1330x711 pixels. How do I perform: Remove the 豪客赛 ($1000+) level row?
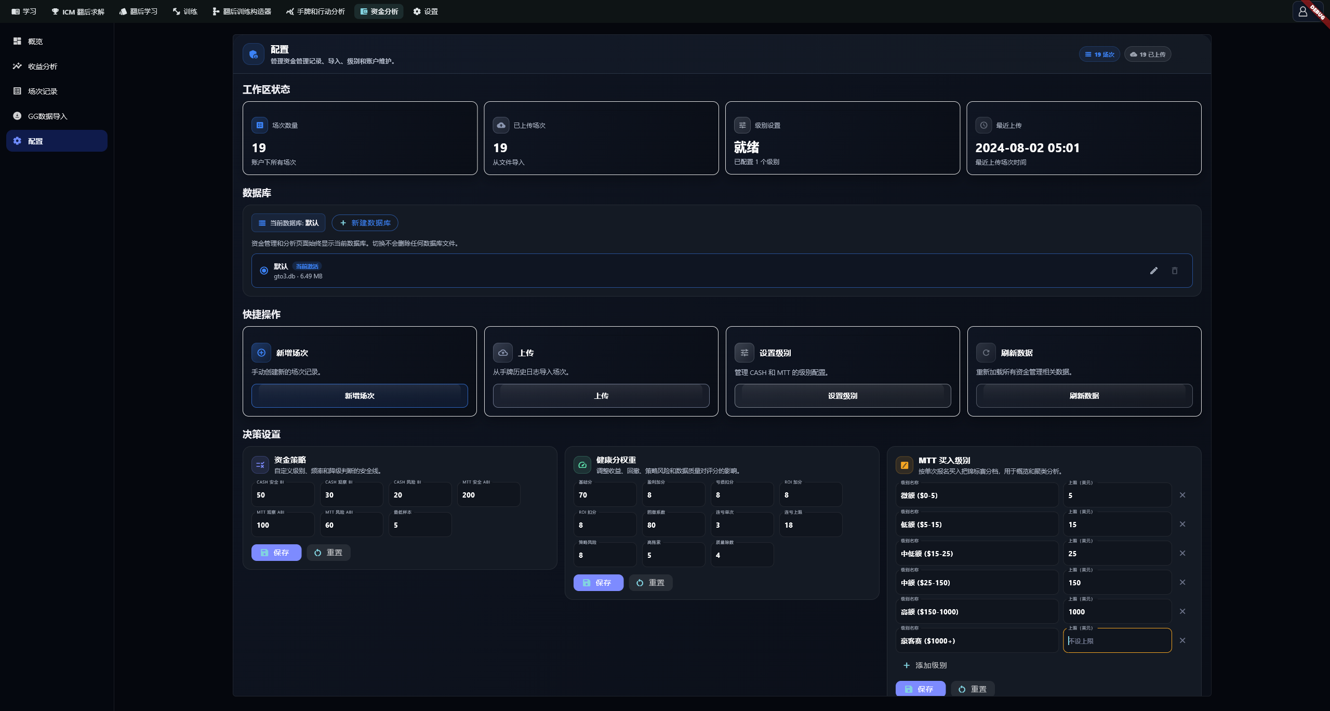pos(1182,640)
